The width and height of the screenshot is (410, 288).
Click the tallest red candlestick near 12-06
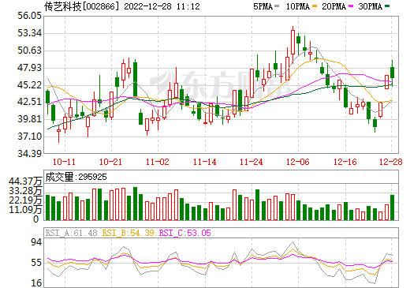point(293,42)
